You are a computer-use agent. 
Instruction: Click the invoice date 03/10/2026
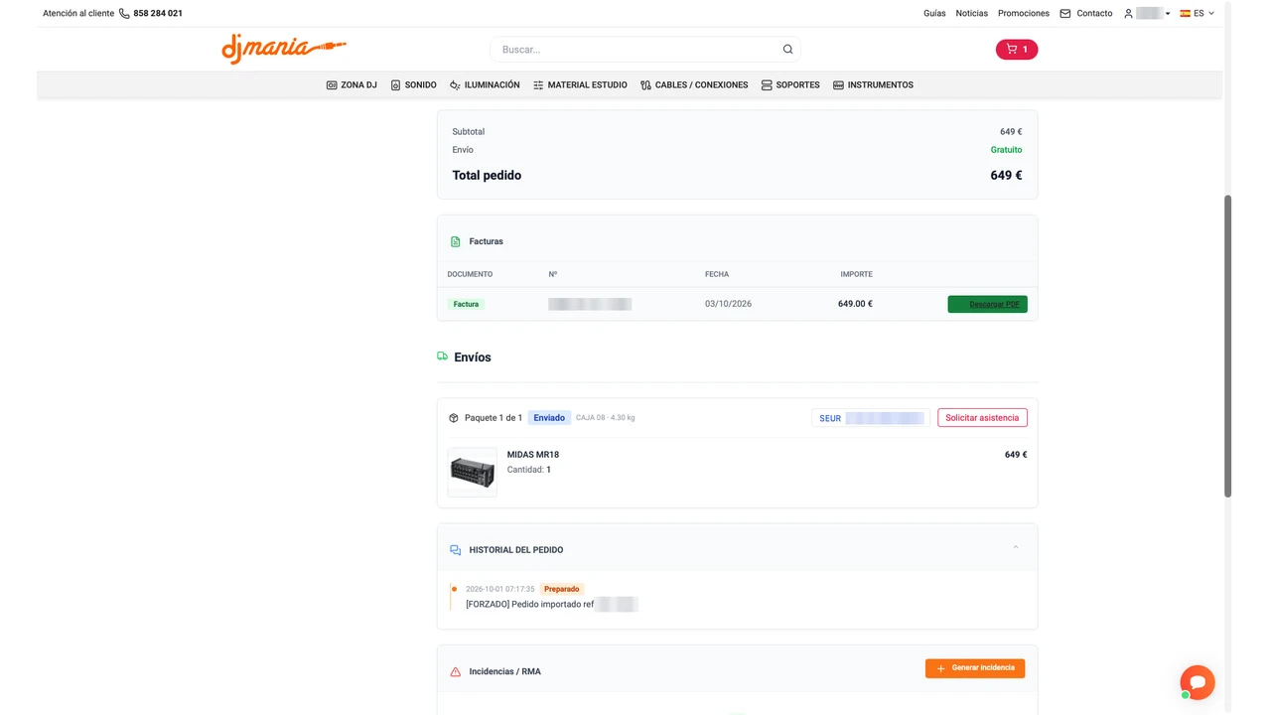pyautogui.click(x=728, y=304)
